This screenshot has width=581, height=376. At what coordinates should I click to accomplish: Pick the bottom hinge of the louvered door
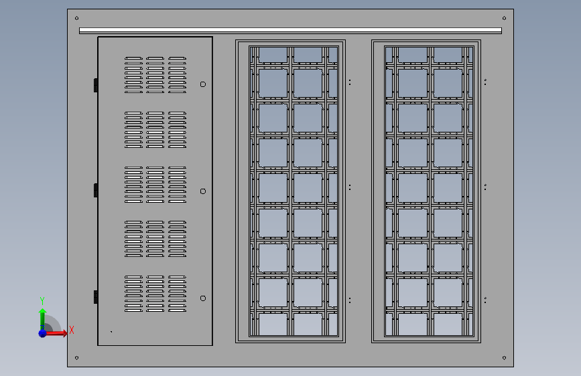(x=96, y=297)
